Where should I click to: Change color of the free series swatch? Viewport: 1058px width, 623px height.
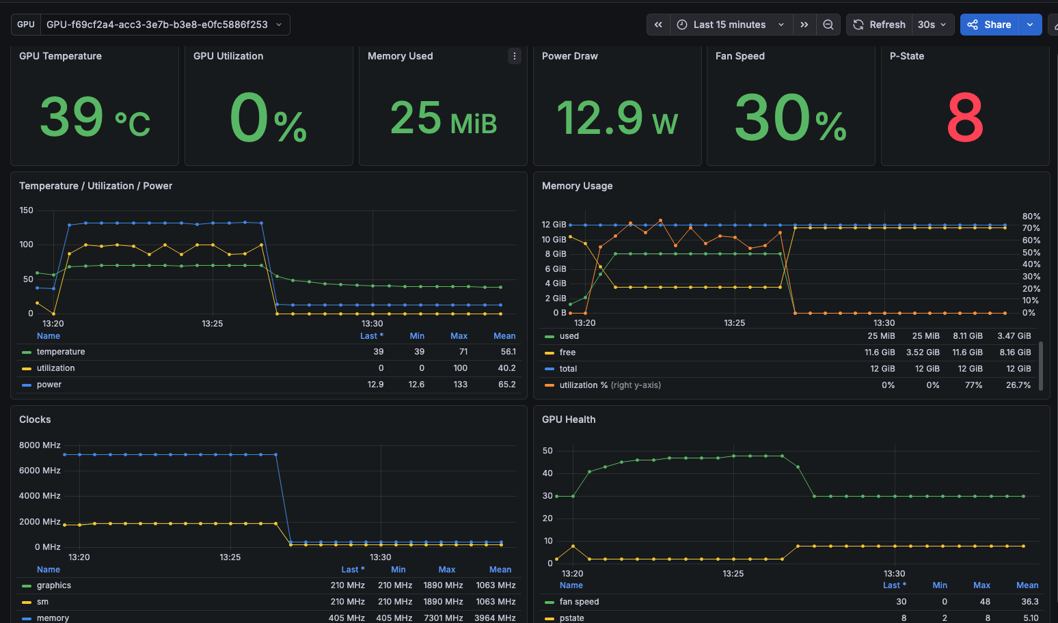point(550,352)
